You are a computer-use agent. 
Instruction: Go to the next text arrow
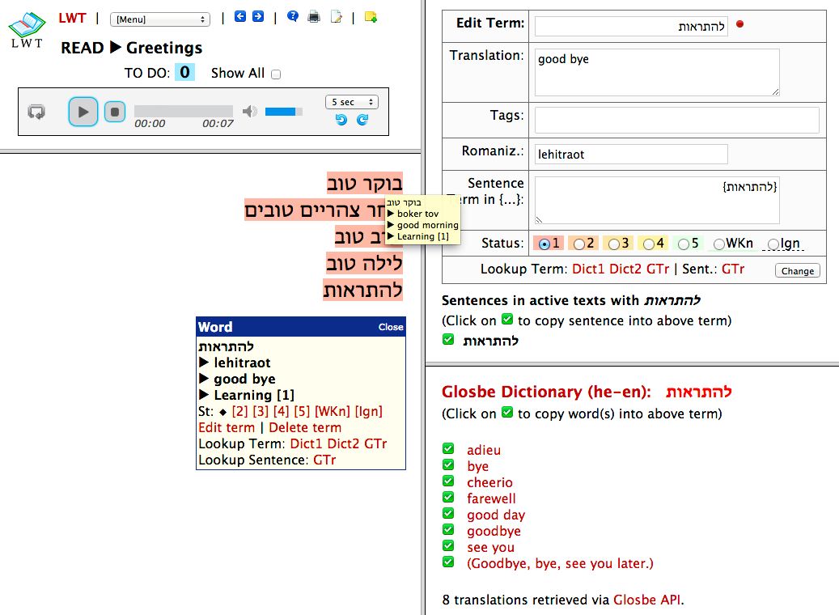click(x=258, y=17)
